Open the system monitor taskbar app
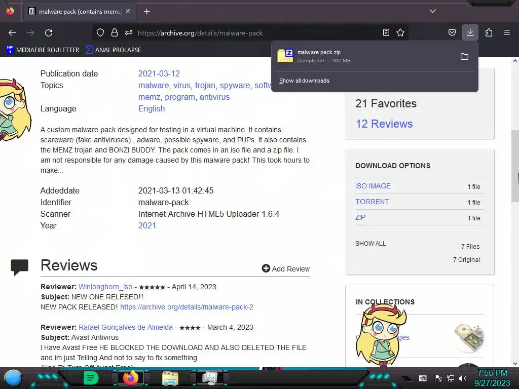 tap(210, 378)
